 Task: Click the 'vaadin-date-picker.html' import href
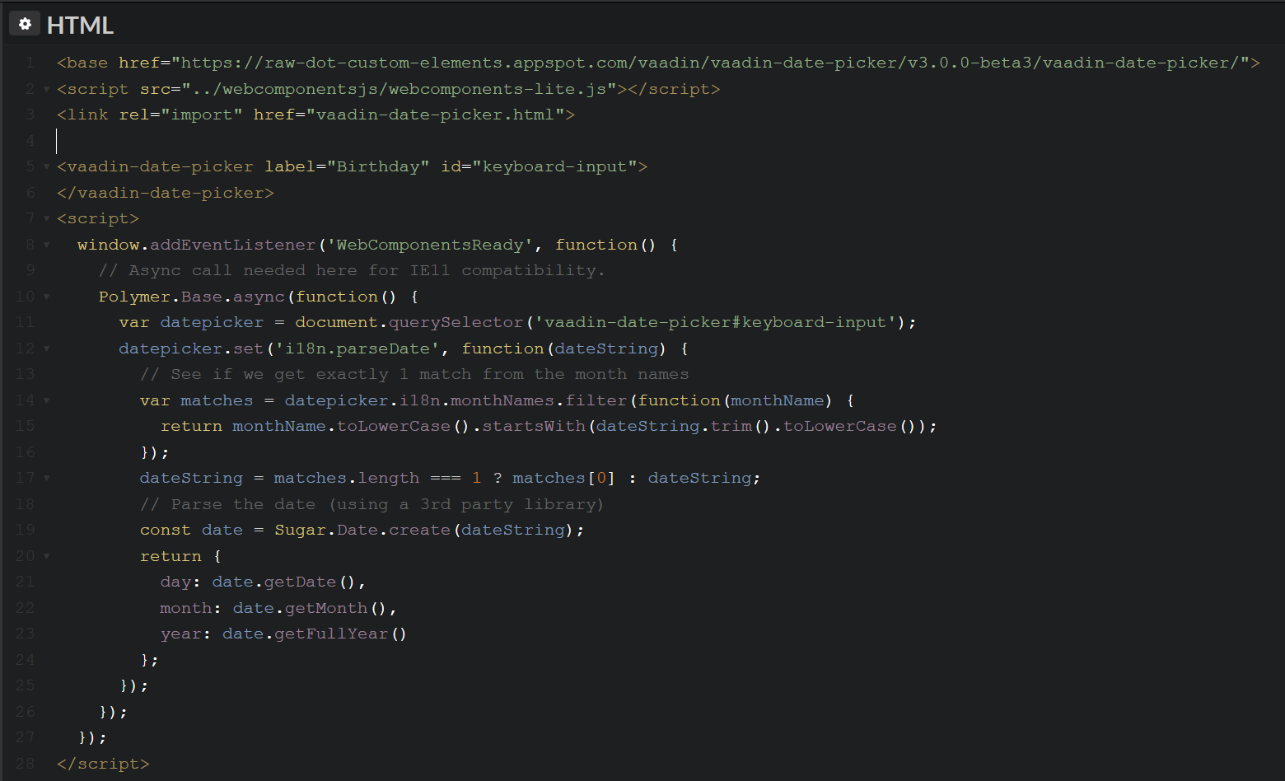click(435, 115)
